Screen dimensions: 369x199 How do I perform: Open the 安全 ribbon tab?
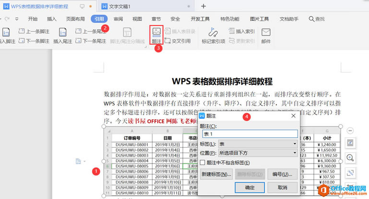pos(175,19)
